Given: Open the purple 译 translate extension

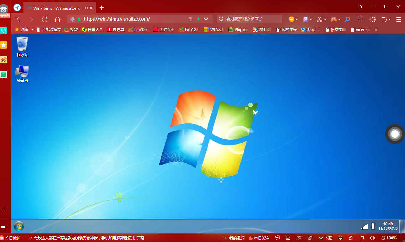Looking at the screenshot, I should click(305, 19).
